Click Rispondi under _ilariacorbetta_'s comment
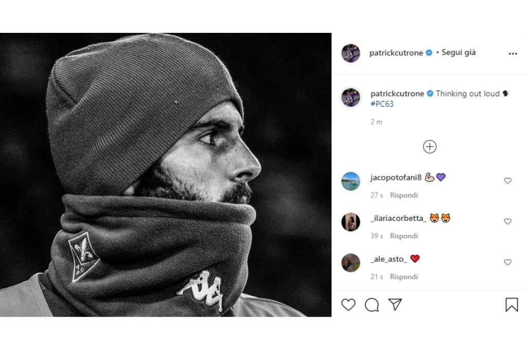 (403, 236)
